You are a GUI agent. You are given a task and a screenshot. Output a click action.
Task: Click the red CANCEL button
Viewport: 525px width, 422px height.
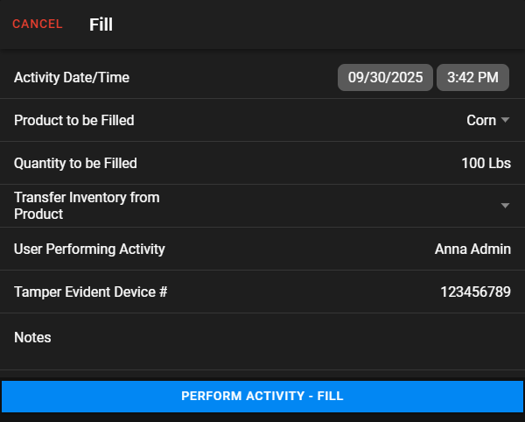[38, 25]
